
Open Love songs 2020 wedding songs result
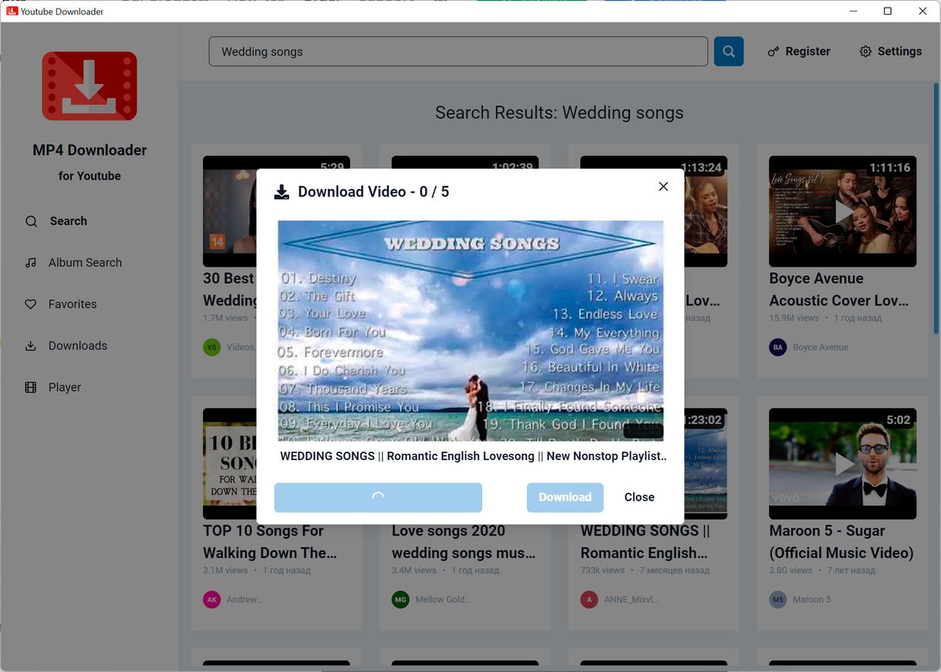tap(464, 542)
